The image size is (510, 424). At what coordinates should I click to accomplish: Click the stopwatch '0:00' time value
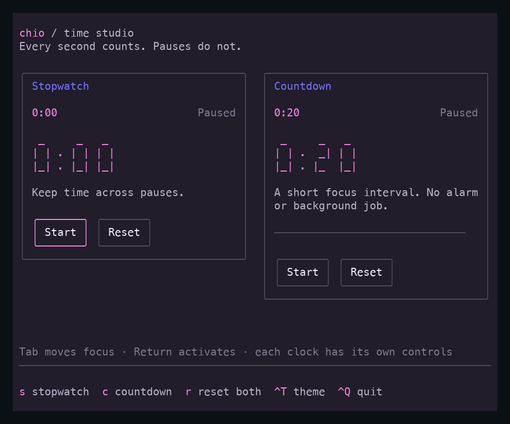click(x=45, y=113)
